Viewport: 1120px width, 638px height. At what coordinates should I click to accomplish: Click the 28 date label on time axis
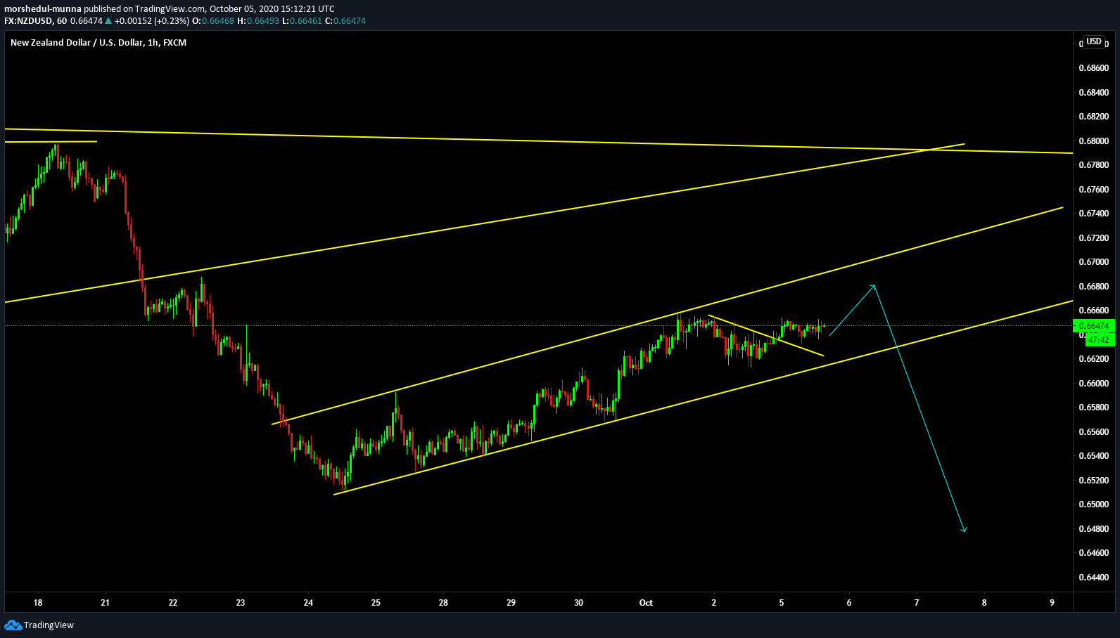tap(443, 603)
